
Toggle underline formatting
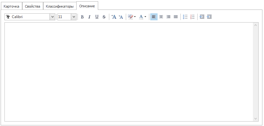[97, 17]
